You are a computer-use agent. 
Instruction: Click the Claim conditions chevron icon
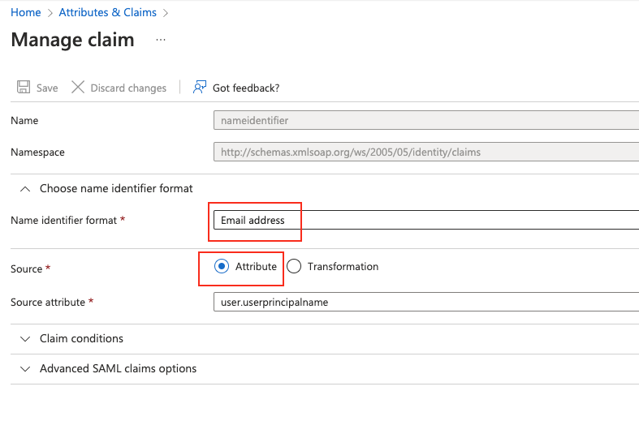pos(24,338)
